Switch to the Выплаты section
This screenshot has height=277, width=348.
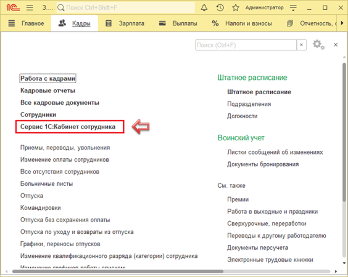tap(178, 23)
